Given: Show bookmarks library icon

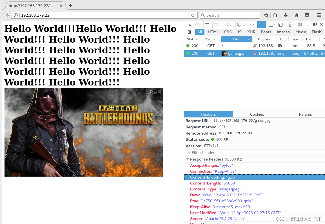Looking at the screenshot, I should tap(275, 15).
